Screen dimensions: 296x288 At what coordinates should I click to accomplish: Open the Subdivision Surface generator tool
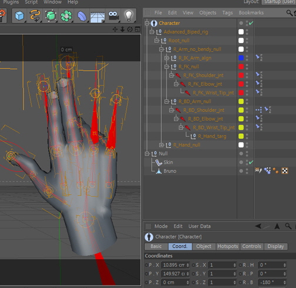click(x=51, y=16)
